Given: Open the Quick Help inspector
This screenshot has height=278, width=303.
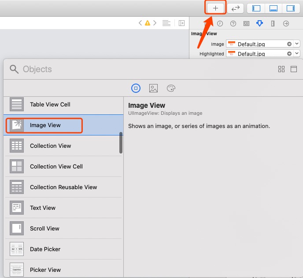Looking at the screenshot, I should (x=233, y=23).
